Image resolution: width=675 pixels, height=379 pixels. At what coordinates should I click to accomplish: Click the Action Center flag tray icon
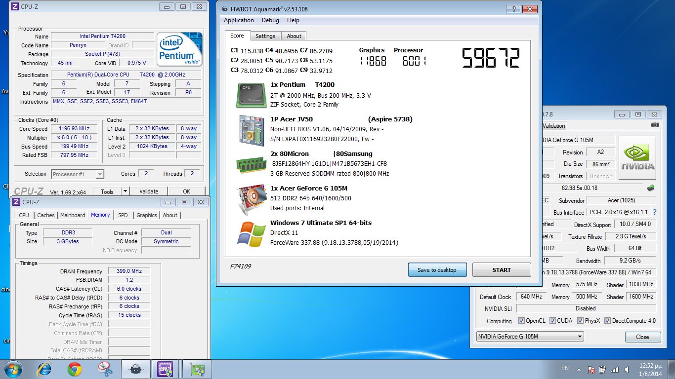tap(591, 369)
